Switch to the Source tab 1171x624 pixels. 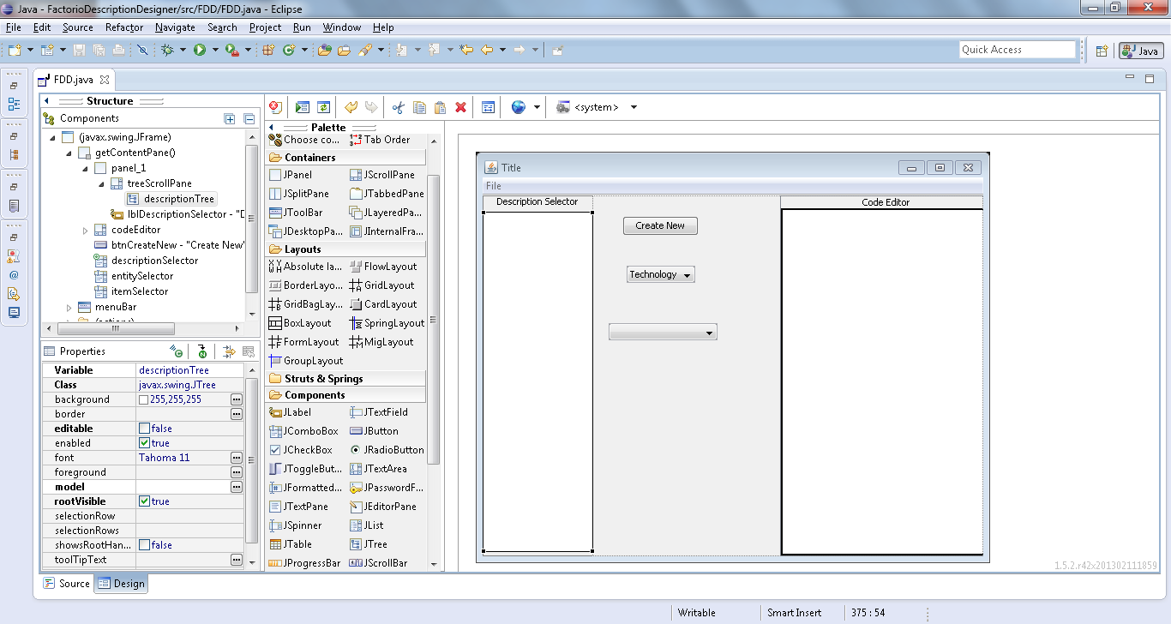coord(66,584)
